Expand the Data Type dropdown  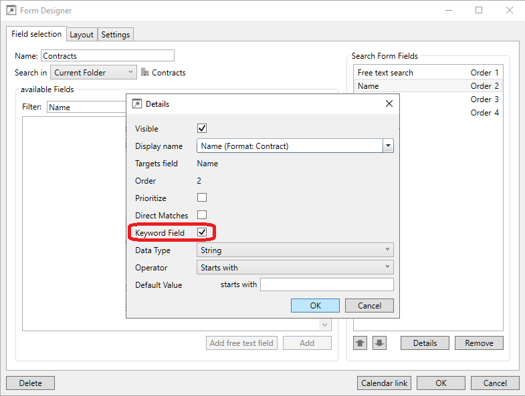pos(295,250)
